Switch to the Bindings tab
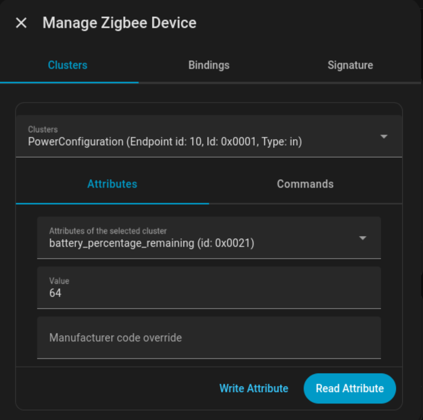This screenshot has width=423, height=420. 209,65
